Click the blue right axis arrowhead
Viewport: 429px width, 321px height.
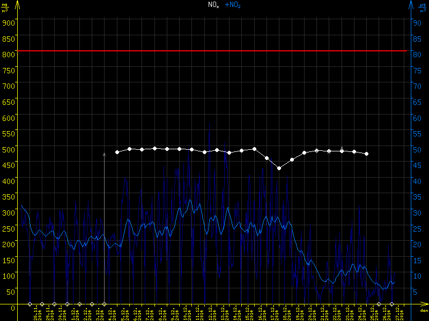(410, 4)
